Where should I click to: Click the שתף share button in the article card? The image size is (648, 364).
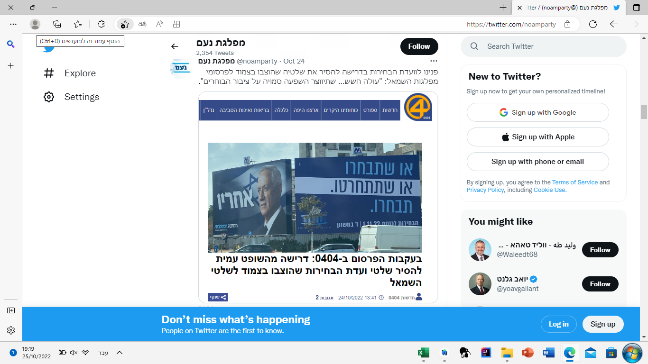click(218, 297)
